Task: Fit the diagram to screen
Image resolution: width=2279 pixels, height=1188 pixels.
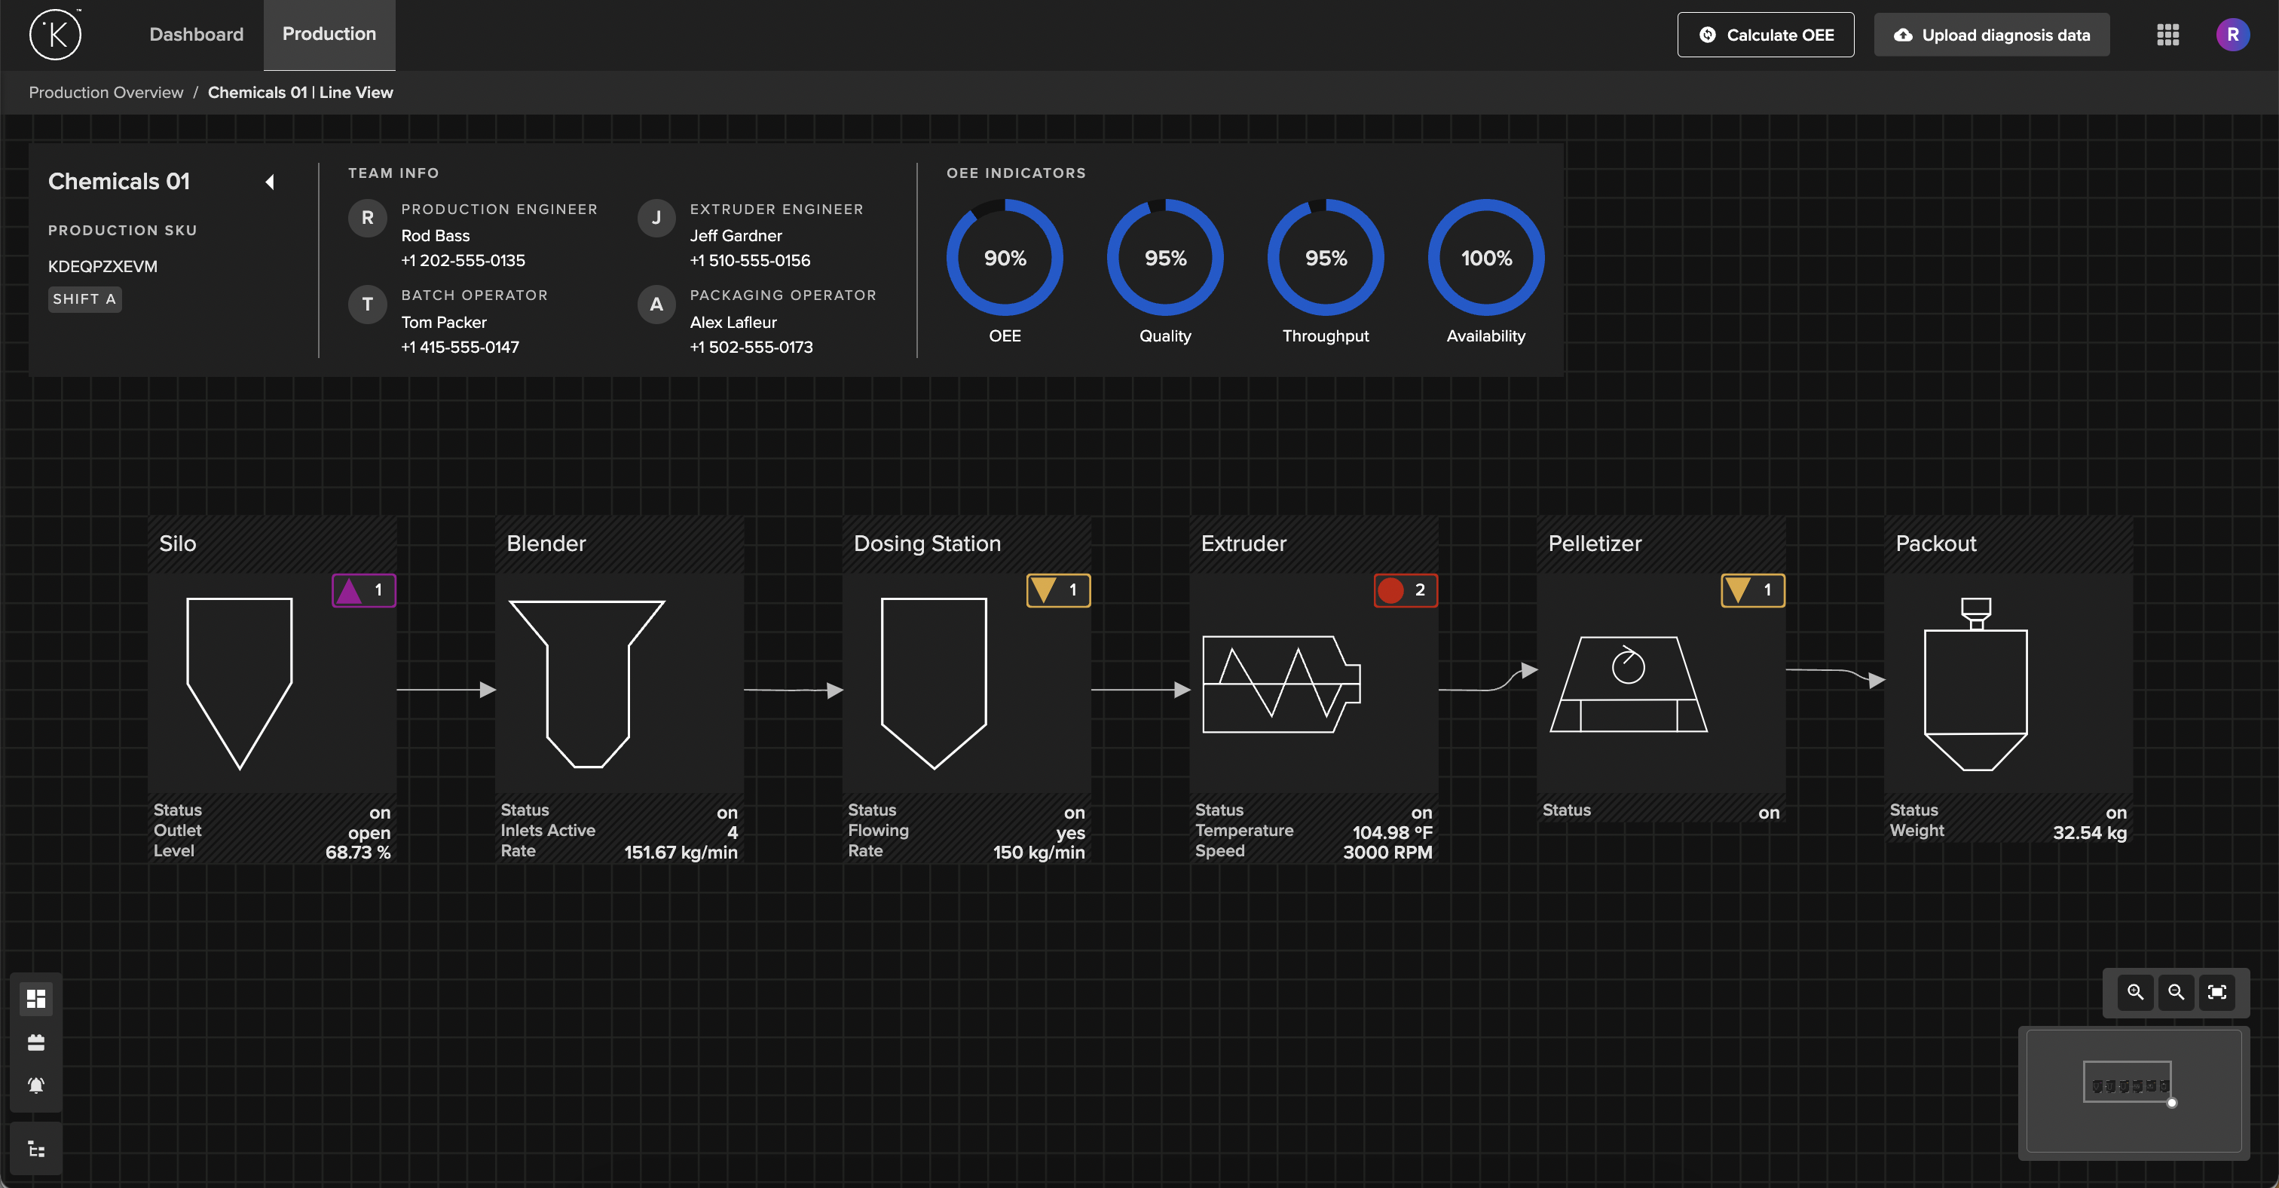Action: [2216, 991]
